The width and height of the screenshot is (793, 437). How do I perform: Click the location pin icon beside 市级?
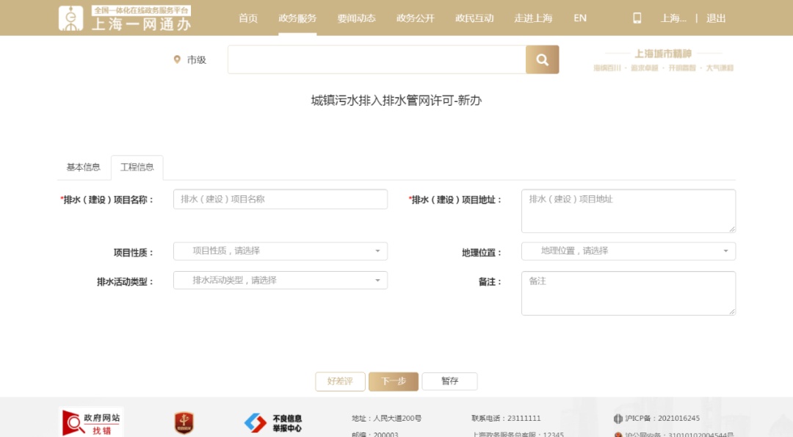pos(177,59)
